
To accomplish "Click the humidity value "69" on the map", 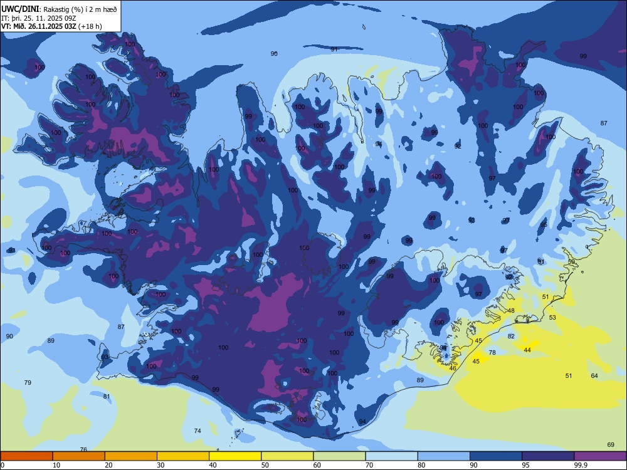I will (x=611, y=445).
